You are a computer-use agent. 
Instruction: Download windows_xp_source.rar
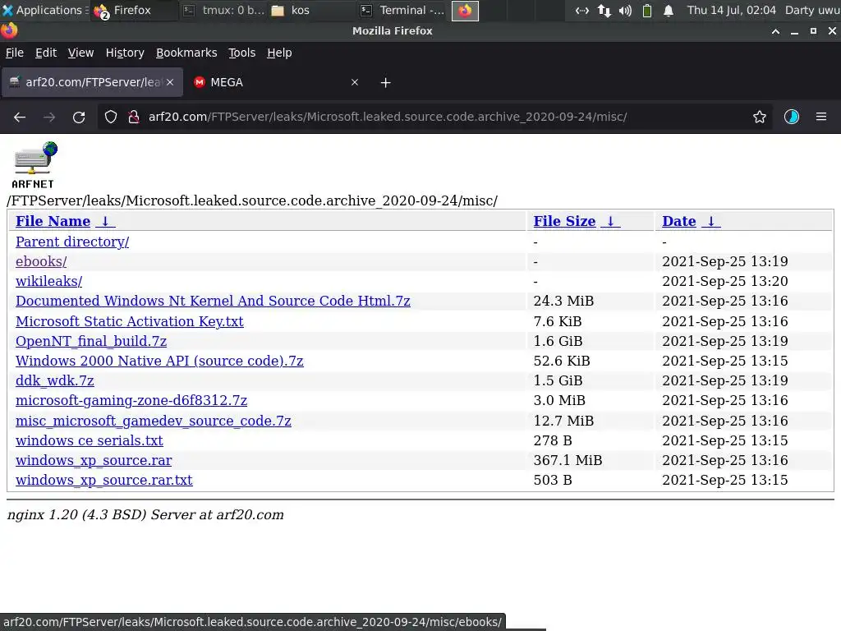(x=94, y=460)
